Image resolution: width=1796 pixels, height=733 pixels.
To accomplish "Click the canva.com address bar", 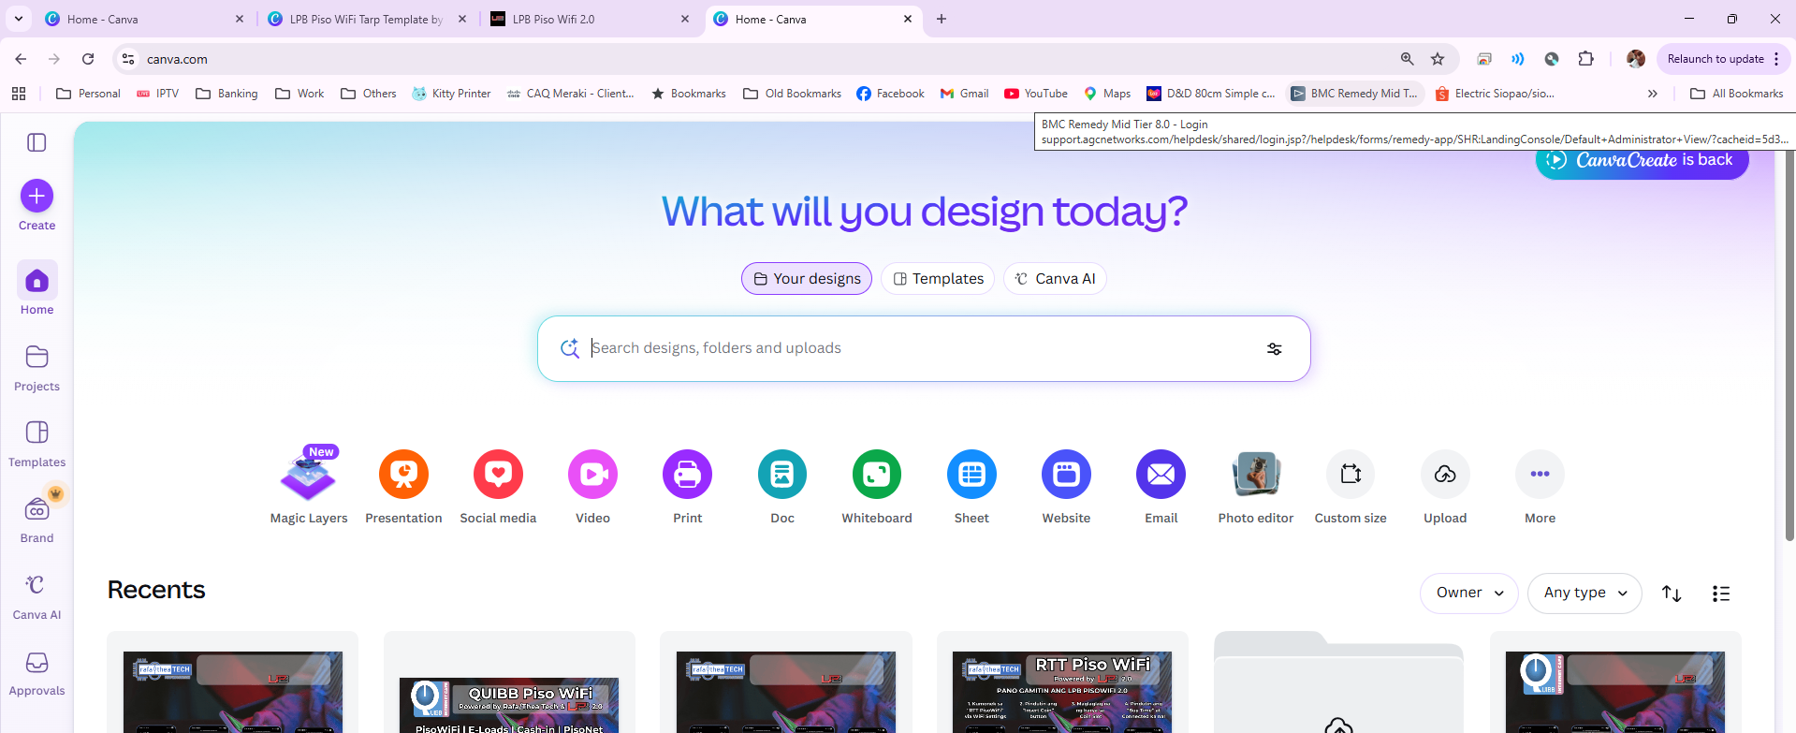I will 767,59.
